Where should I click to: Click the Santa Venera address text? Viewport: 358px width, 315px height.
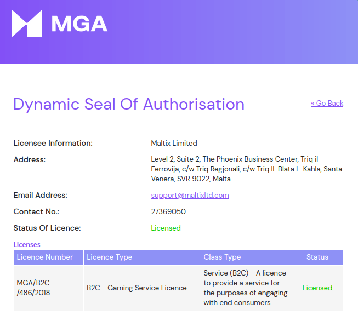point(247,169)
